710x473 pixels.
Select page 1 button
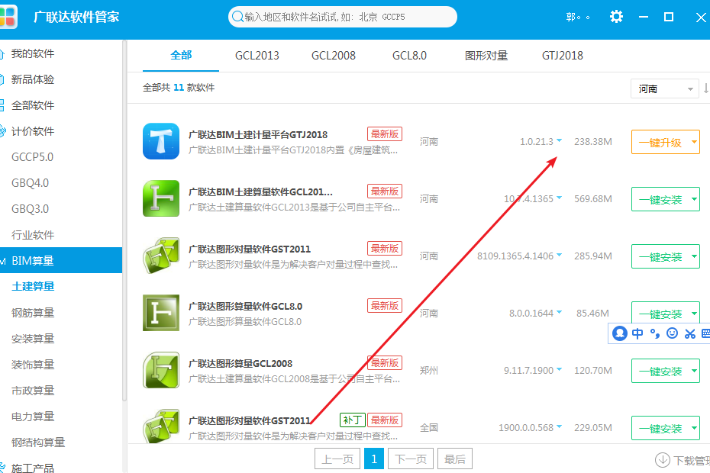click(374, 459)
